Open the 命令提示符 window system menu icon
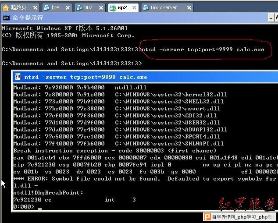This screenshot has height=223, width=278. point(7,18)
